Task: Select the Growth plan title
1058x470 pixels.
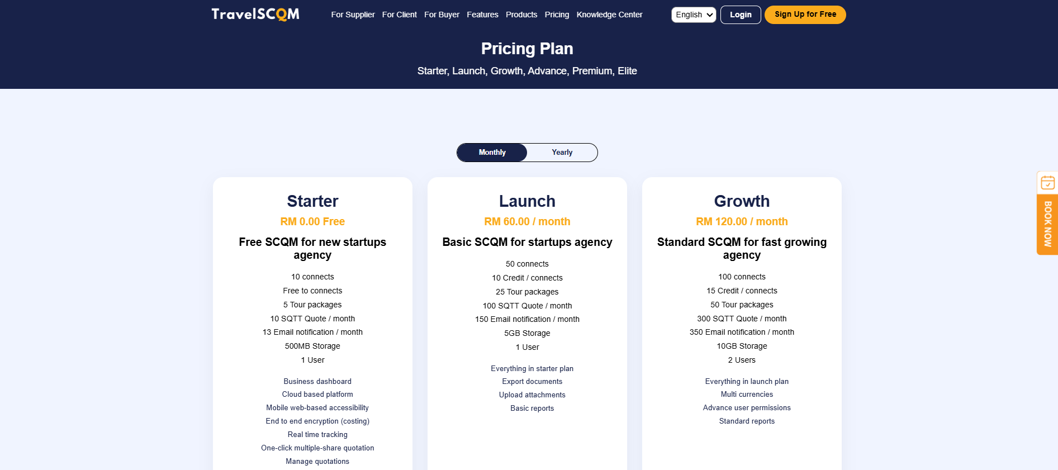Action: [x=742, y=201]
